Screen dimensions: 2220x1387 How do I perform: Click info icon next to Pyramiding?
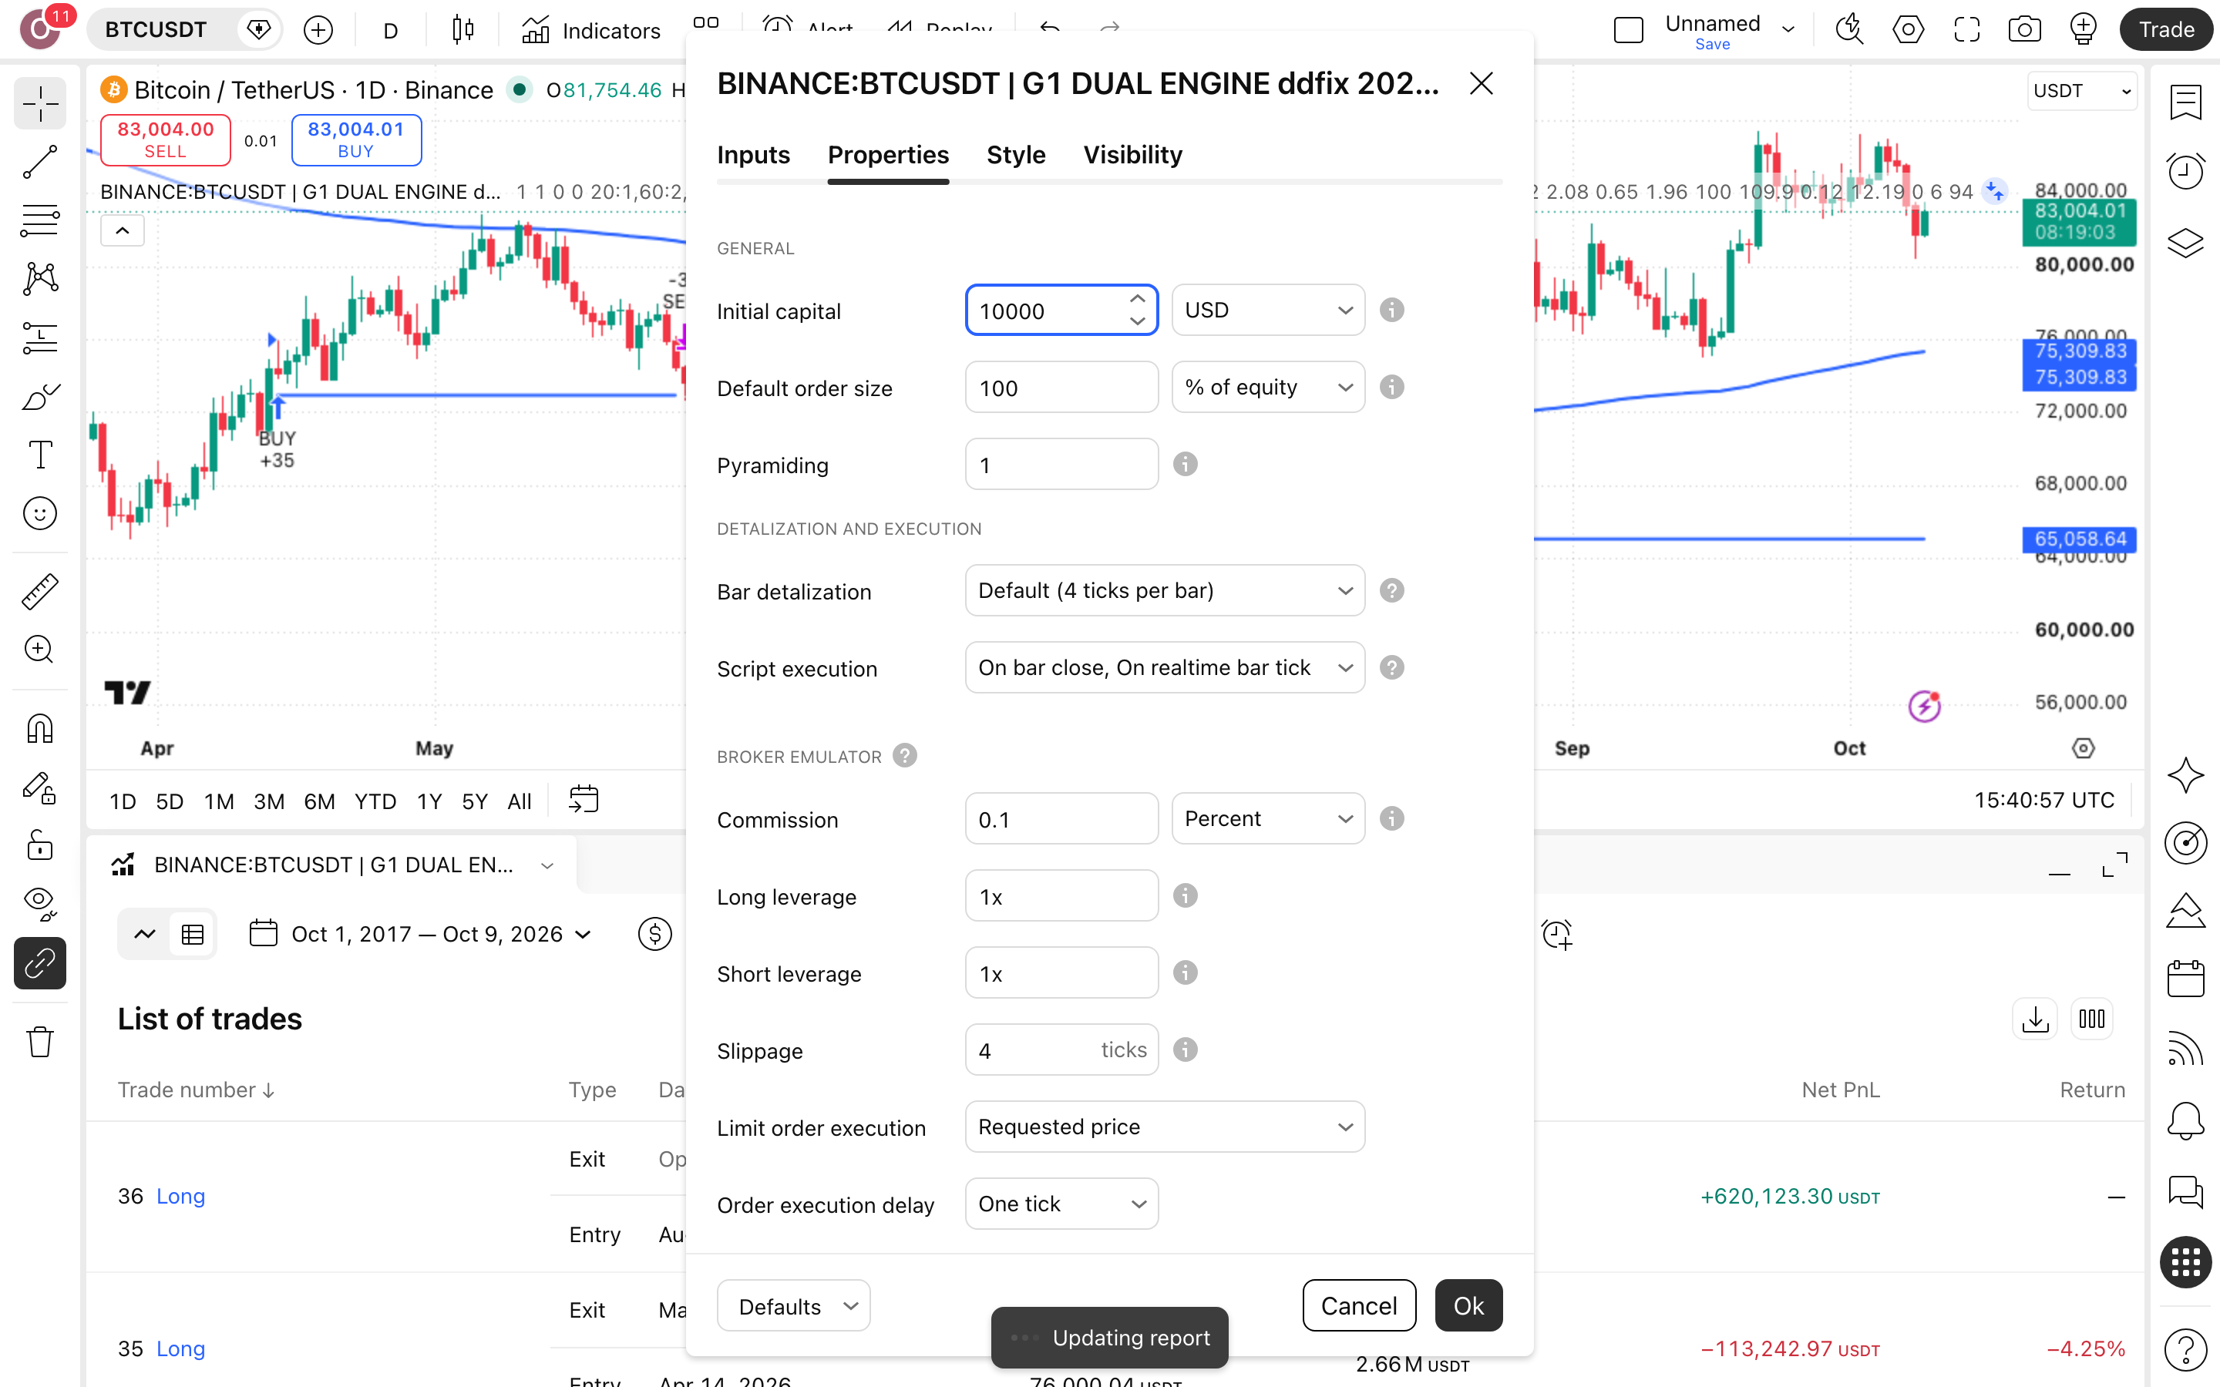coord(1186,464)
